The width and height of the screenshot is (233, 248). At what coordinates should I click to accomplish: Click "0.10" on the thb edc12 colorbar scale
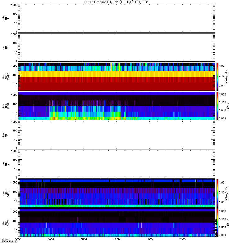[222, 76]
